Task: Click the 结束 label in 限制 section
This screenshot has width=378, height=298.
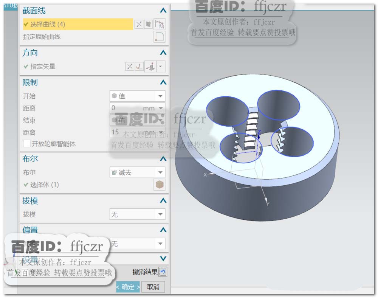Action: pos(29,120)
